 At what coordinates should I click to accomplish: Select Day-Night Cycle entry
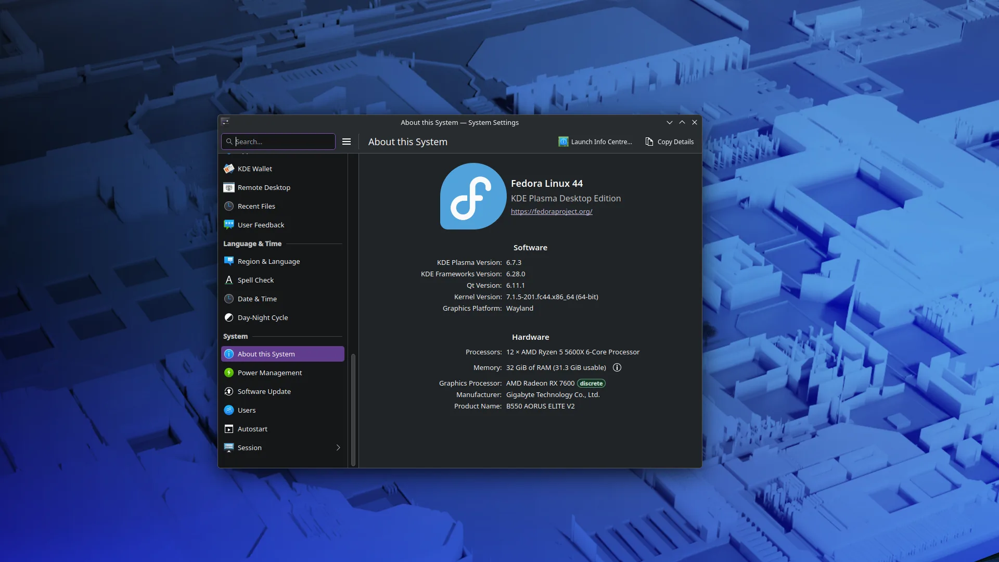pos(283,317)
